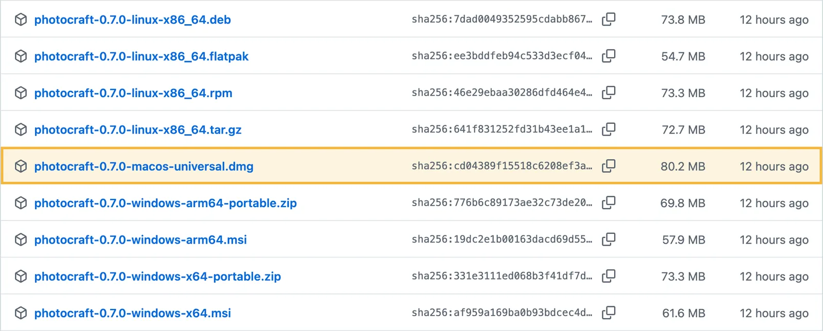Click '12 hours ago' in windows-x64-portable.zip row
This screenshot has width=823, height=331.
[x=774, y=277]
